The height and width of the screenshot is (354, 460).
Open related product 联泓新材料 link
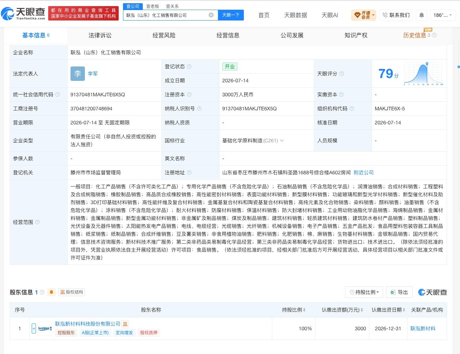click(423, 328)
